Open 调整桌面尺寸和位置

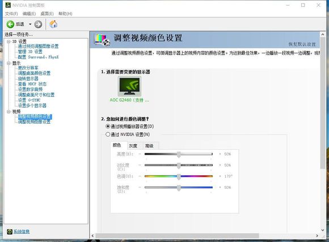pos(36,95)
